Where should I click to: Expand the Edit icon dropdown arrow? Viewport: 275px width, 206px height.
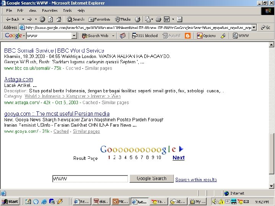tap(173, 19)
